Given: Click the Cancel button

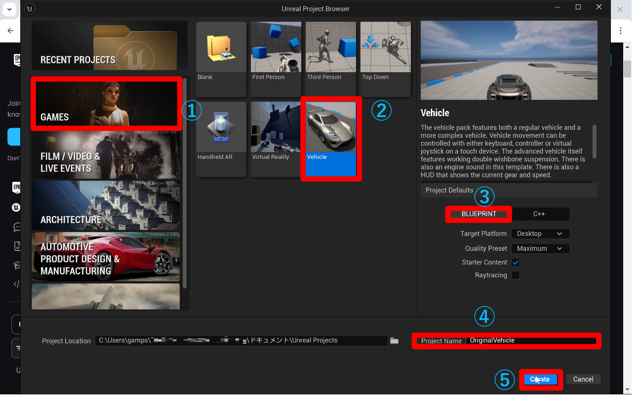Looking at the screenshot, I should (583, 379).
